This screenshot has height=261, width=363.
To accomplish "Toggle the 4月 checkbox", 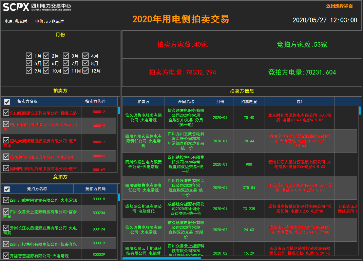I will (85, 56).
